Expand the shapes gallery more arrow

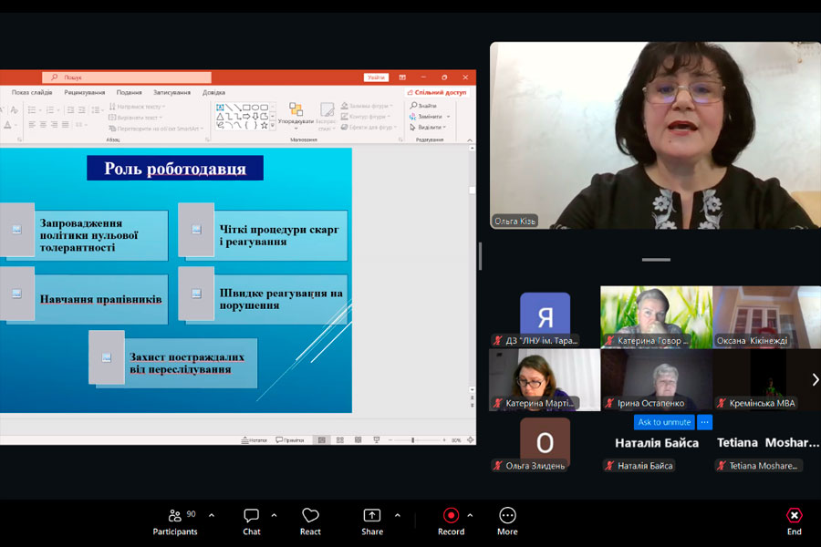click(272, 126)
